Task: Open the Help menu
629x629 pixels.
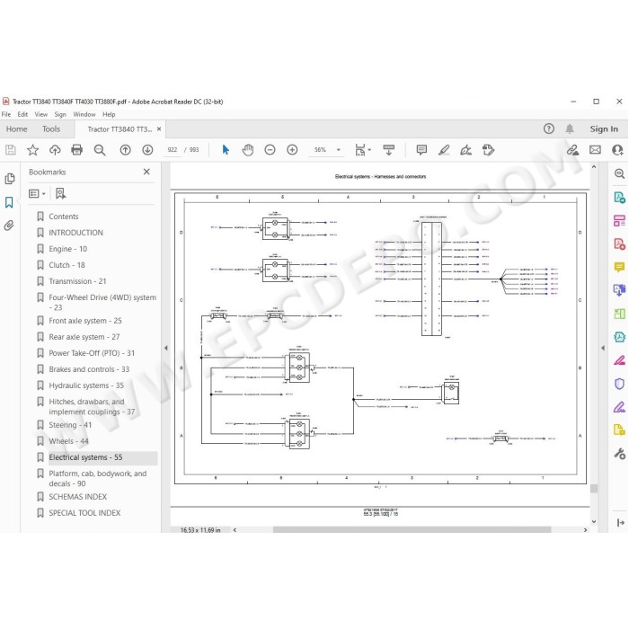Action: pos(109,114)
